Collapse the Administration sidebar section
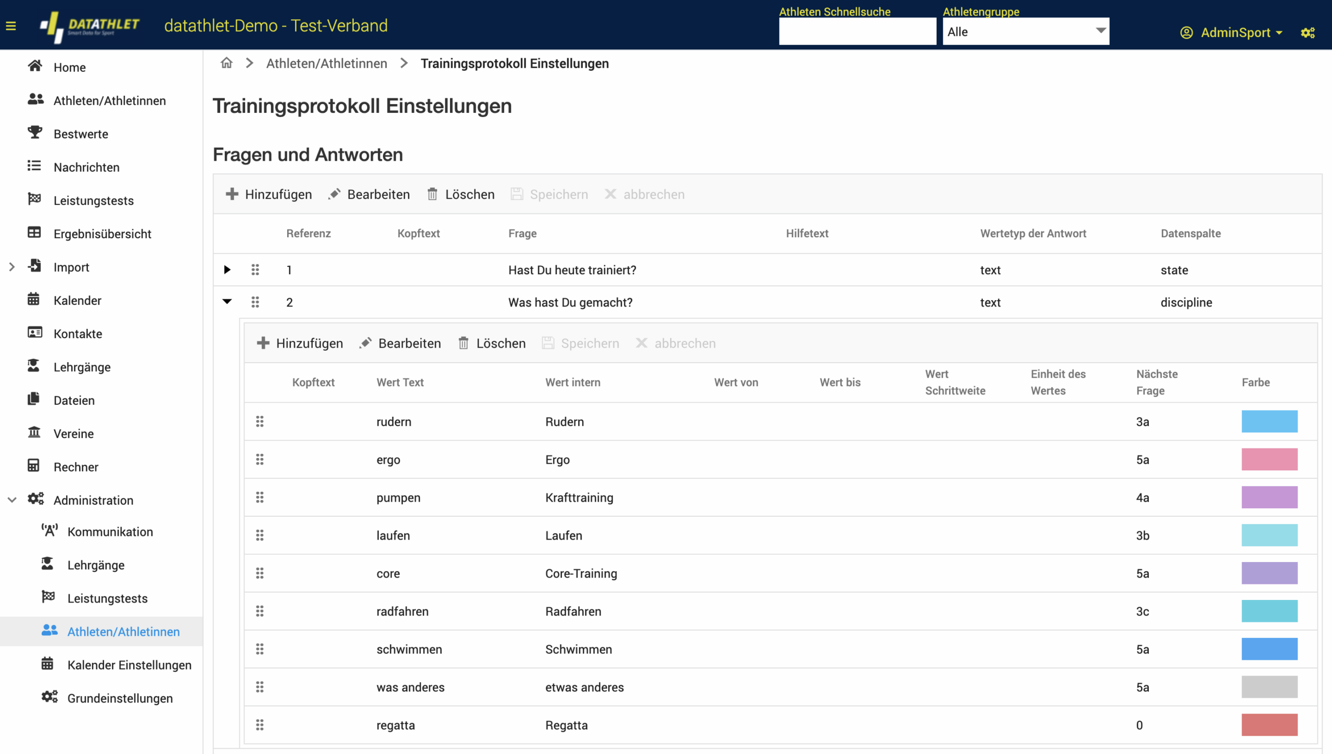This screenshot has height=754, width=1332. 12,500
